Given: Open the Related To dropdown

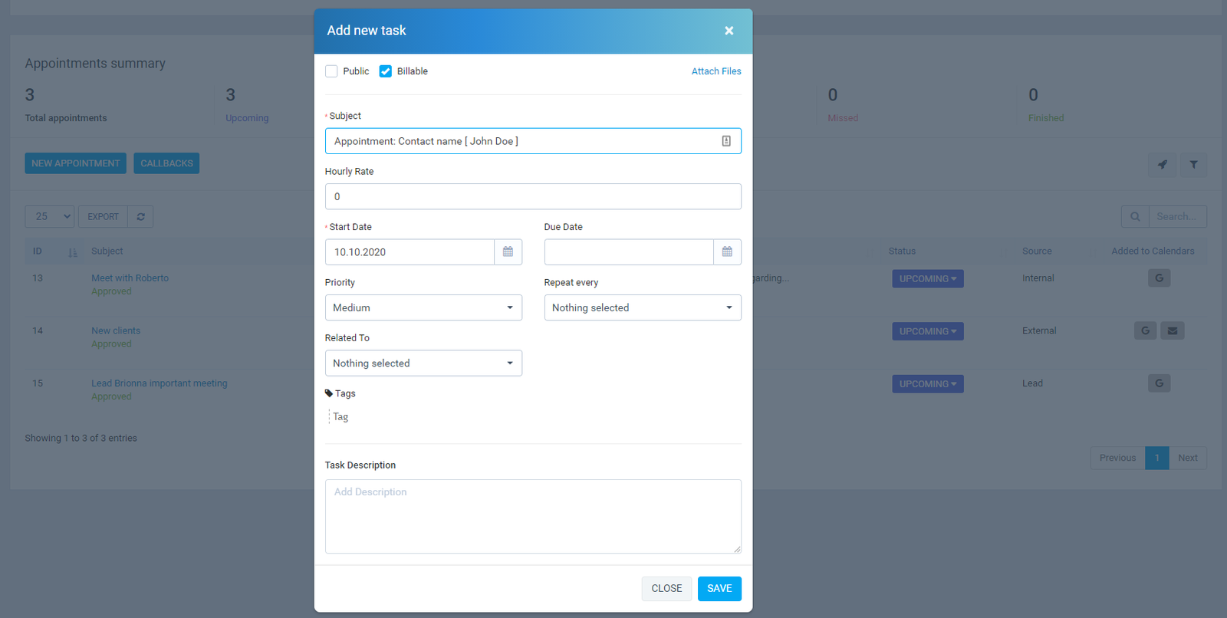Looking at the screenshot, I should pos(423,363).
